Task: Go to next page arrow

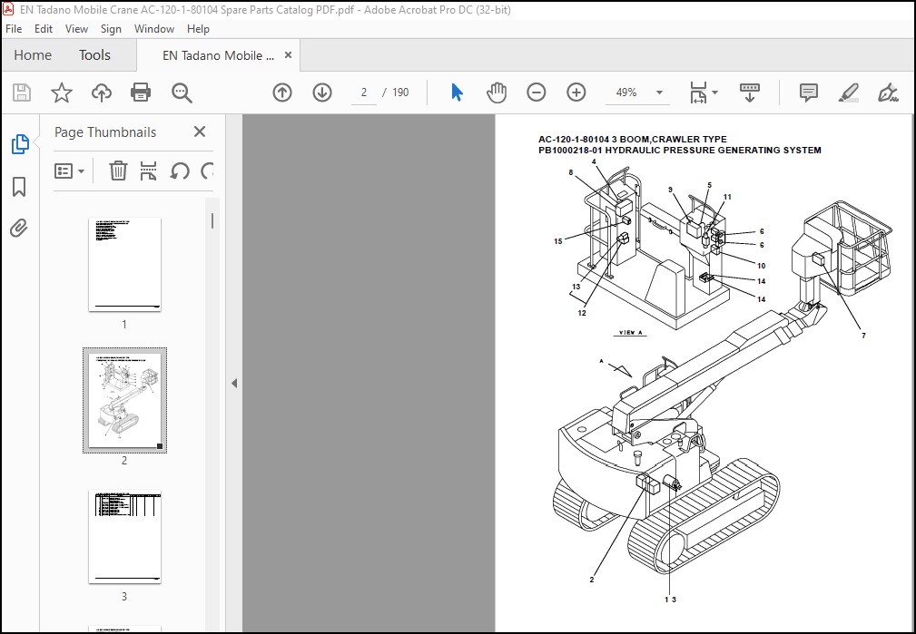Action: (x=322, y=93)
